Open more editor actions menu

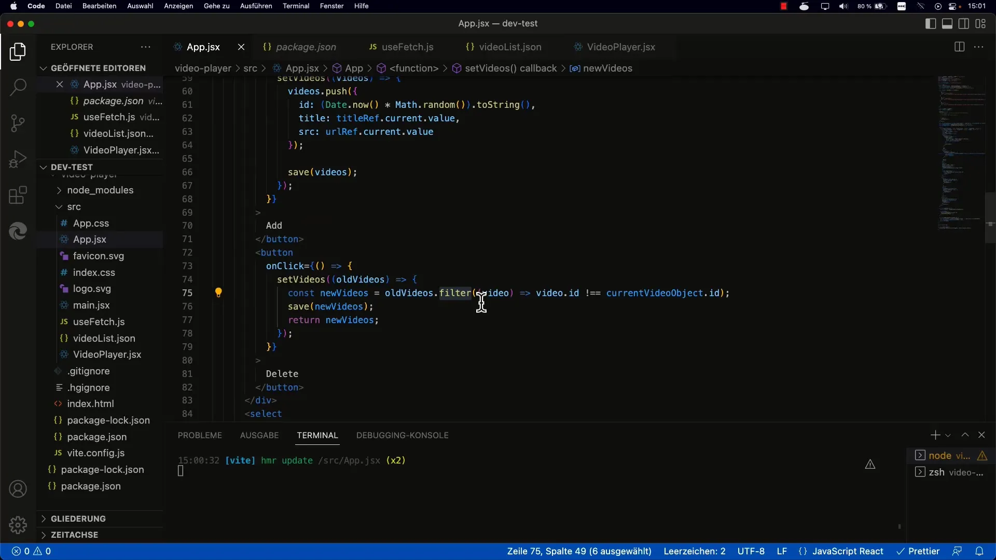(979, 47)
